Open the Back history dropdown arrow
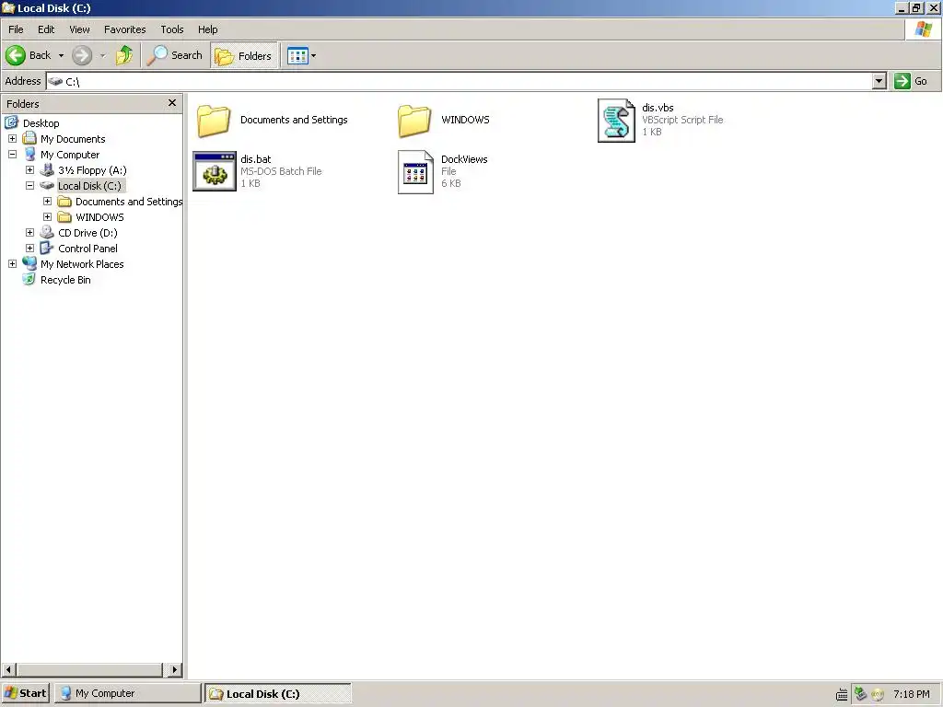The width and height of the screenshot is (943, 707). coord(61,56)
